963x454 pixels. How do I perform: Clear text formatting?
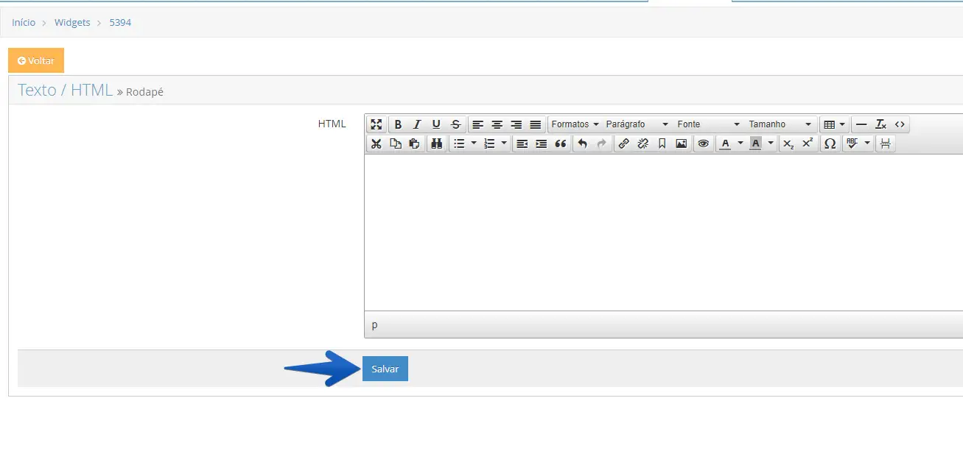pyautogui.click(x=880, y=124)
